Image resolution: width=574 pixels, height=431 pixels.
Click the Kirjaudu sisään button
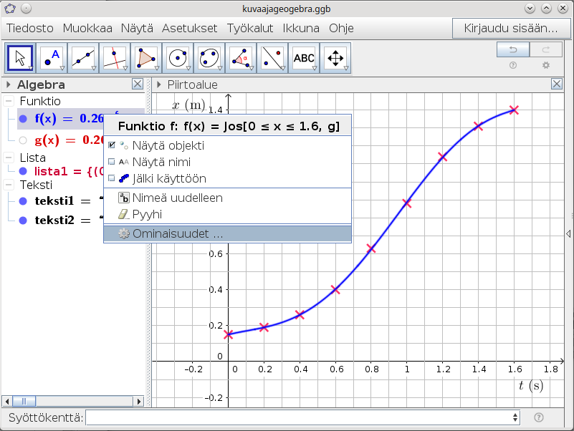tap(511, 29)
